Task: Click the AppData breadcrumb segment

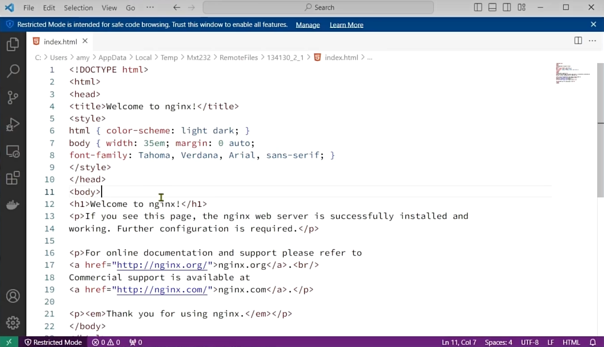Action: 112,57
